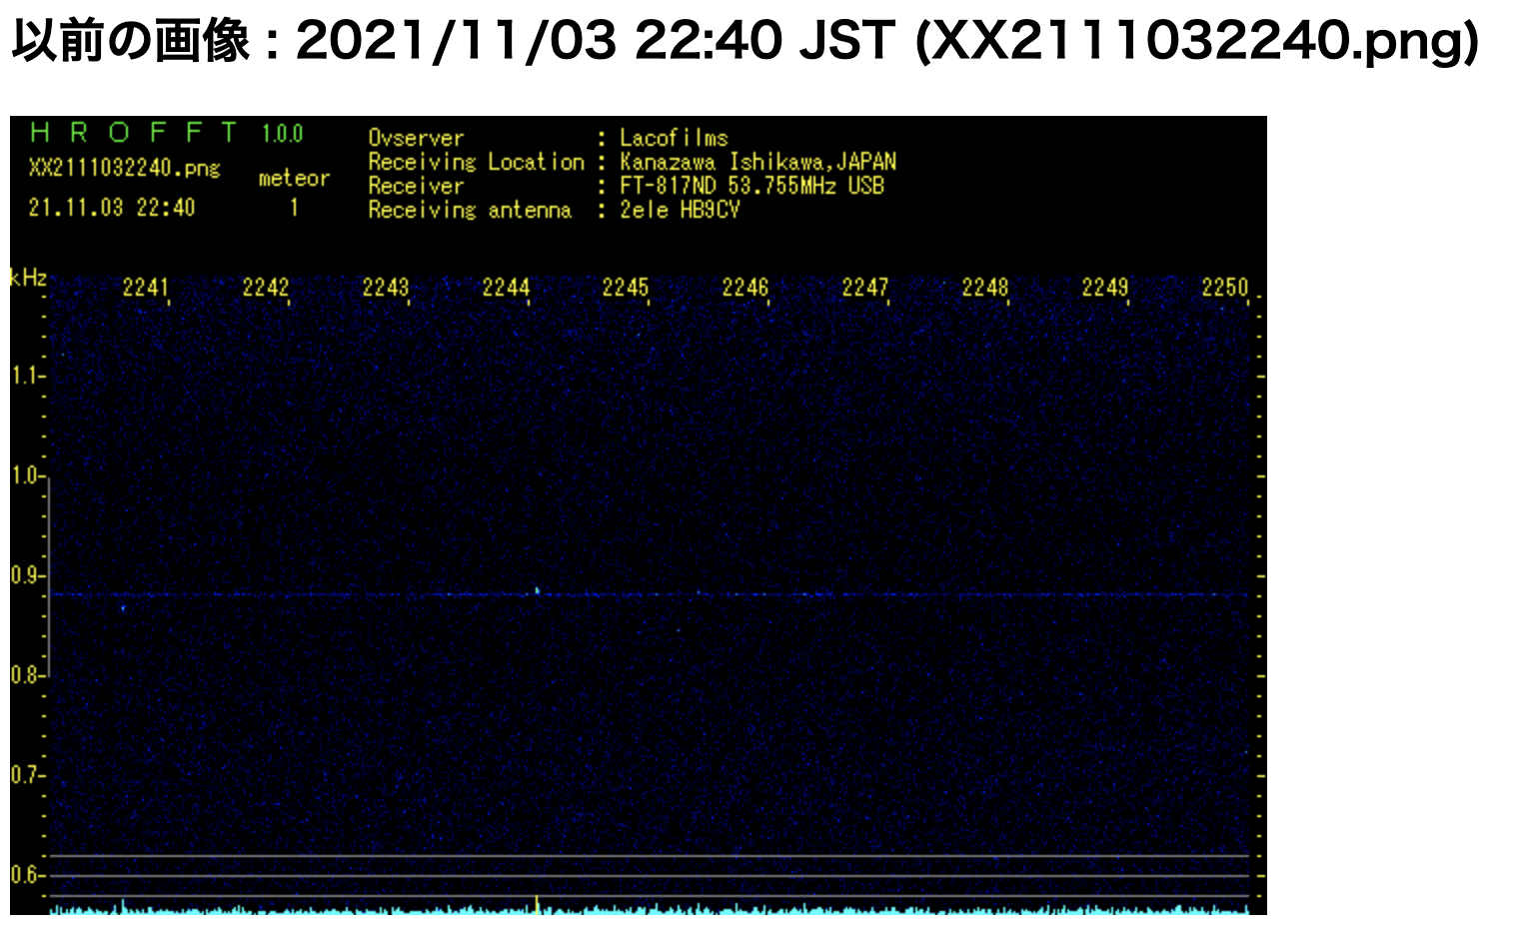Select time axis marker '2245'
1517x927 pixels.
pos(626,288)
